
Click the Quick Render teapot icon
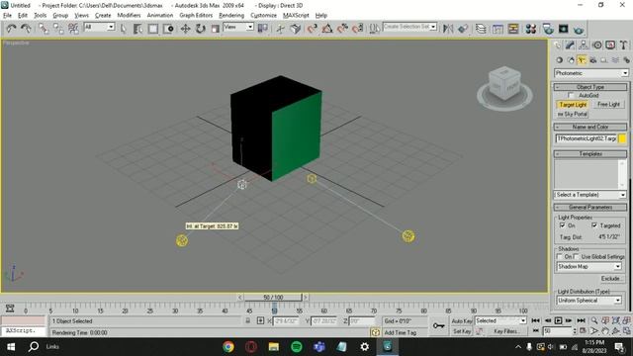[x=579, y=29]
